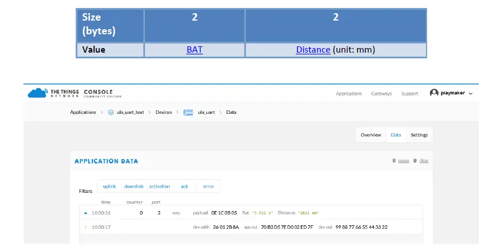Filter by downlink messages
The width and height of the screenshot is (481, 250).
(x=134, y=186)
